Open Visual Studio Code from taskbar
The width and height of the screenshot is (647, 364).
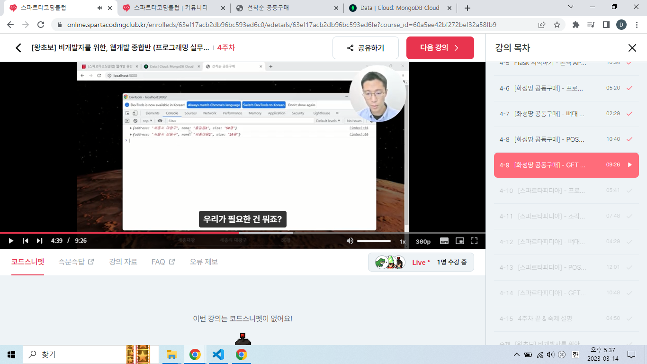click(218, 355)
